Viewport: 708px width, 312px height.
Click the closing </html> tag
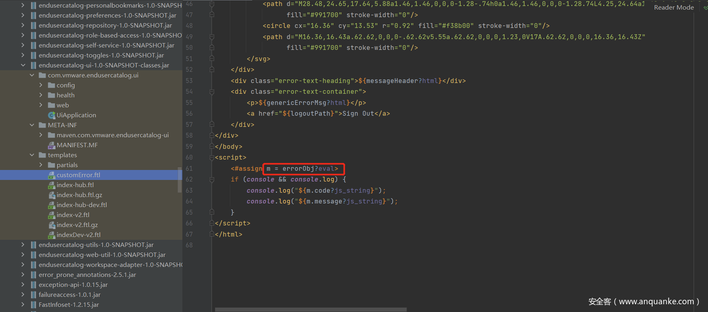coord(228,234)
